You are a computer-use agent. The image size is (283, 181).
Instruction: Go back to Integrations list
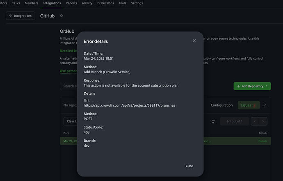coord(21,16)
